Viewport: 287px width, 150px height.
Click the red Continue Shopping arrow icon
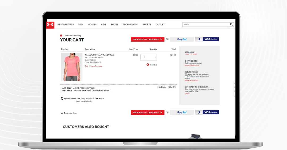pos(61,36)
